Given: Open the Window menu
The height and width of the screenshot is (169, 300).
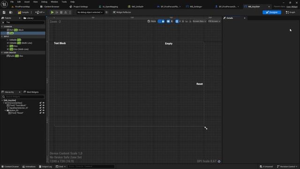Looking at the screenshot, I should click(54, 2).
